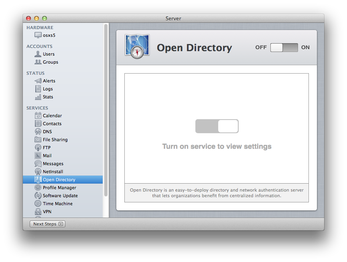Select the NetInstall service
Image resolution: width=347 pixels, height=262 pixels.
coord(63,172)
